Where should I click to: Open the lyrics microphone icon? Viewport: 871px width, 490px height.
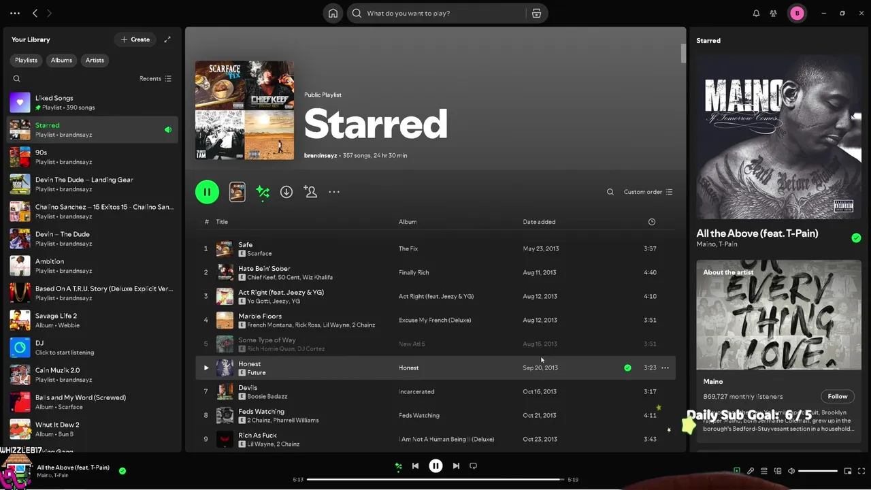coord(751,471)
